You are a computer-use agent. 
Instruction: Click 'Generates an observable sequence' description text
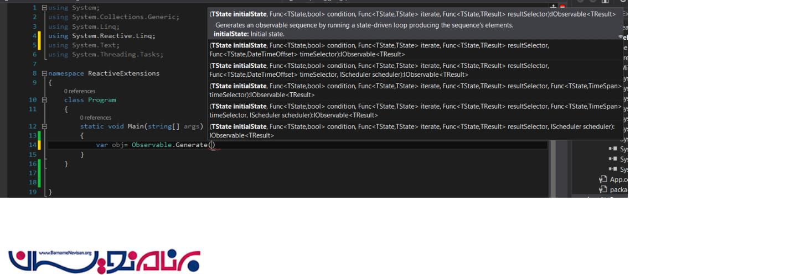tap(364, 25)
